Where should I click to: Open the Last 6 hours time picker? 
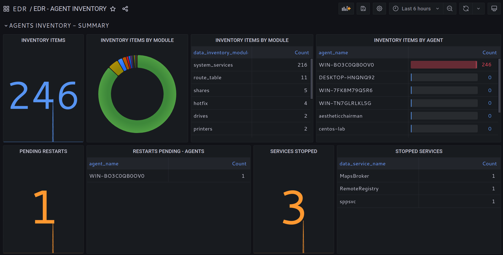416,9
